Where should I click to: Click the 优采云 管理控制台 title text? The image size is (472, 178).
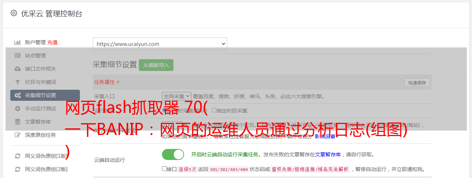click(x=52, y=14)
